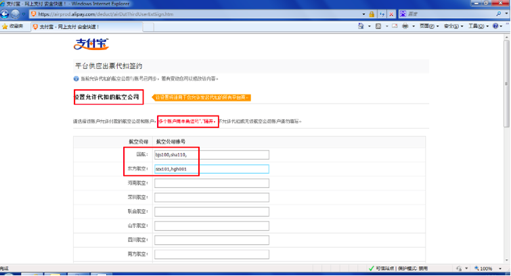511x276 pixels.
Task: Change the 100% zoom level button
Action: pyautogui.click(x=483, y=269)
